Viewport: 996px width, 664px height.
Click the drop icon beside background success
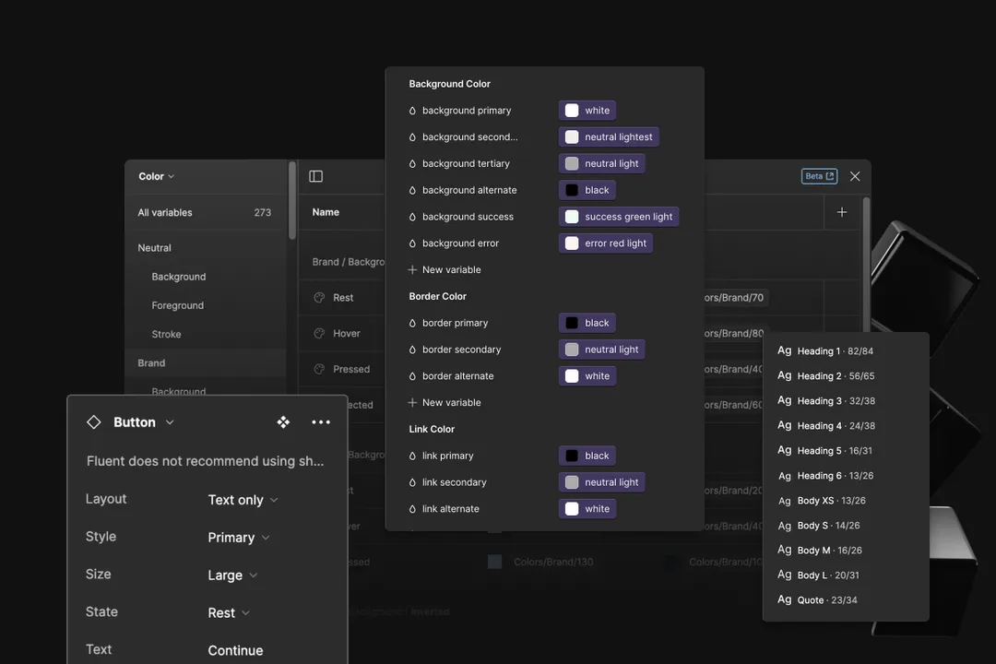pos(412,217)
